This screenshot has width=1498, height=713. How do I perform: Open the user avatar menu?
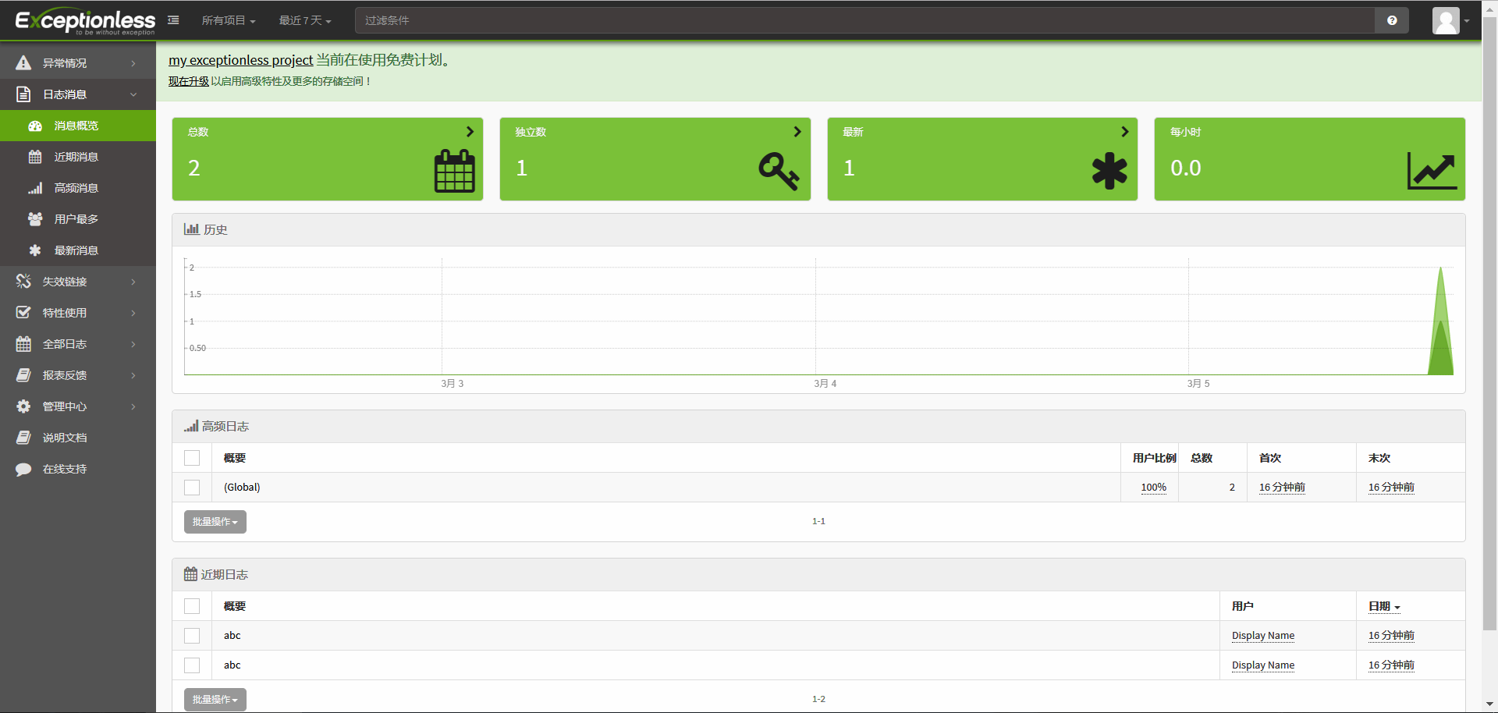[1450, 20]
